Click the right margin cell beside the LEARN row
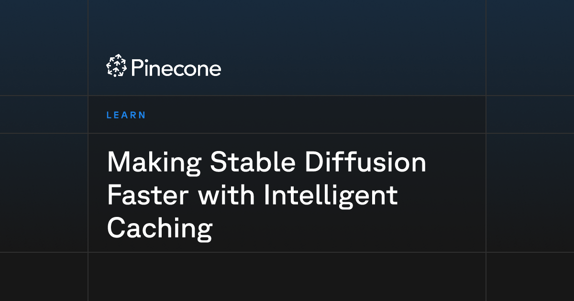The height and width of the screenshot is (301, 574). [530, 115]
